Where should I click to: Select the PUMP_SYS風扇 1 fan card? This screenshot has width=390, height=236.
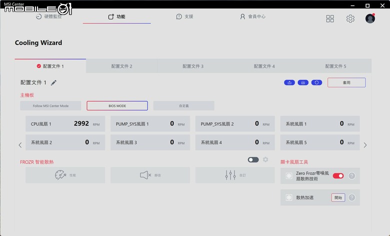tap(150, 124)
